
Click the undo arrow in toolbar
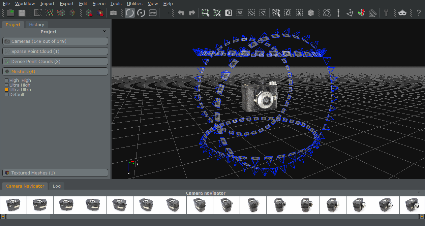[x=181, y=13]
